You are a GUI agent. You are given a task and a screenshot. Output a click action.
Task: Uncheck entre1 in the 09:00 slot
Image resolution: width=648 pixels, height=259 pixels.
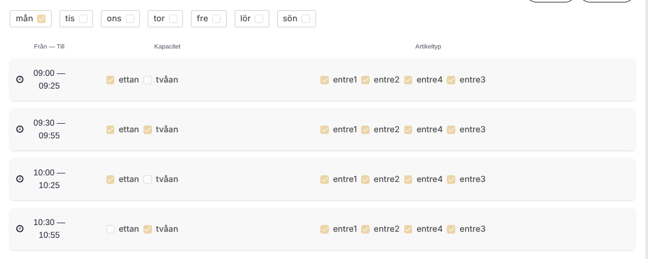(325, 79)
